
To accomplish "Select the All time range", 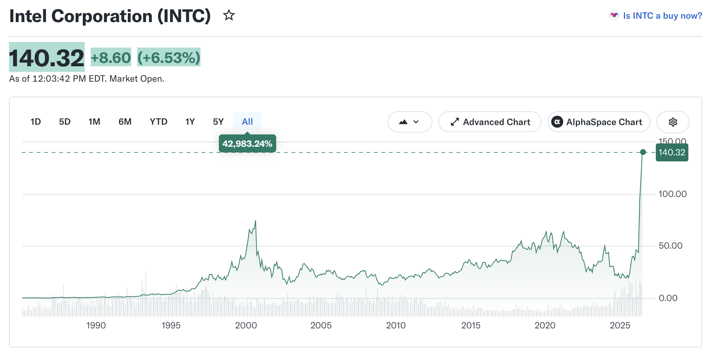I will (x=247, y=122).
